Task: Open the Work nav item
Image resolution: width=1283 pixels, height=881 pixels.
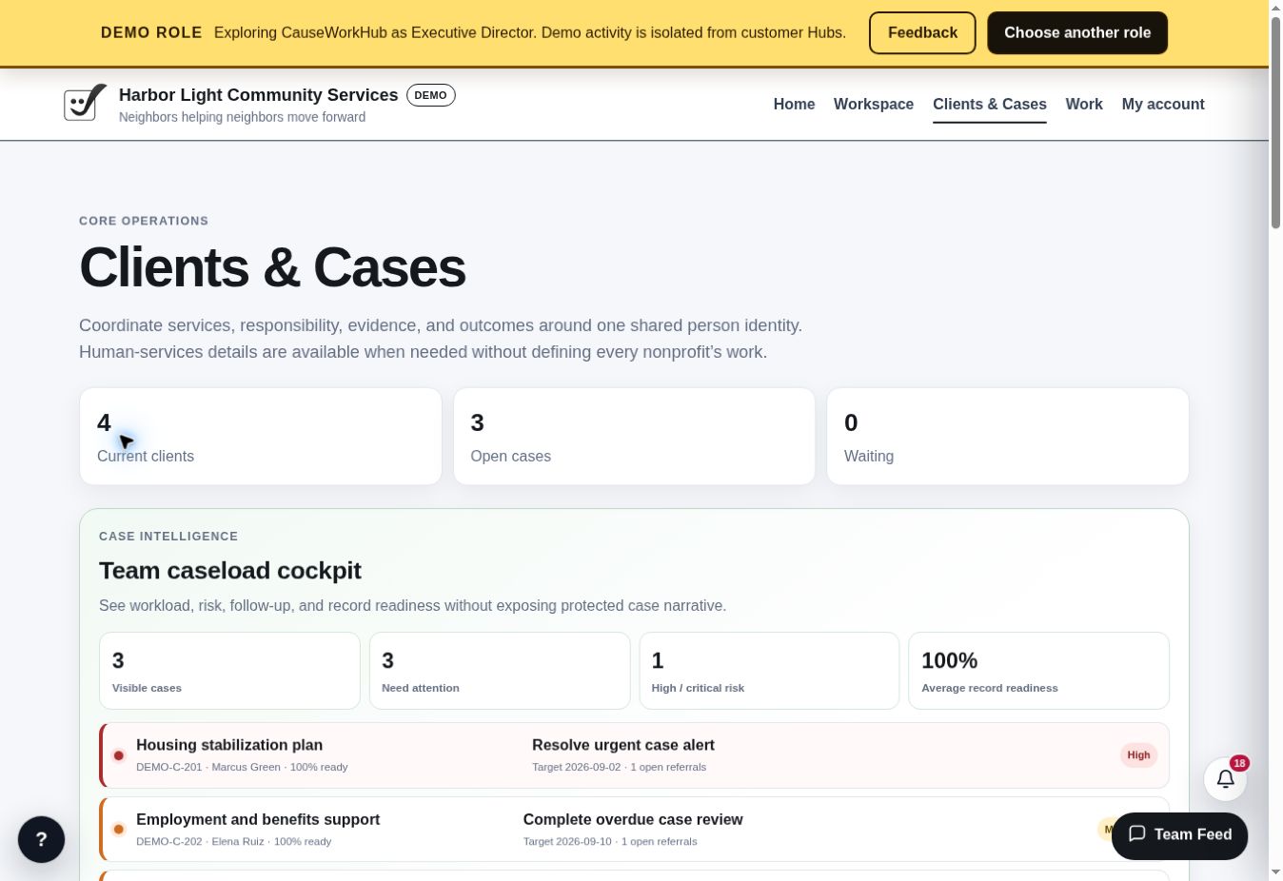Action: (1084, 105)
